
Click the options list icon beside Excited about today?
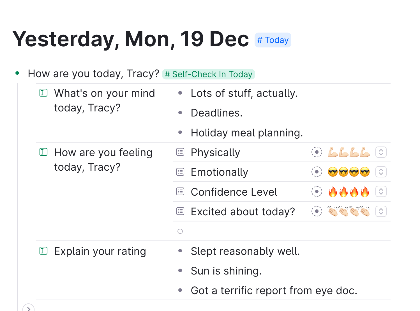click(x=180, y=211)
